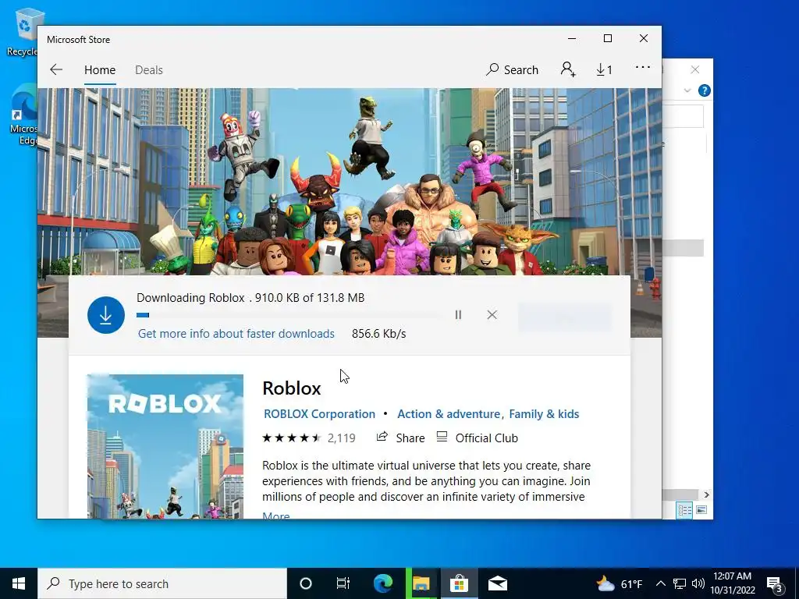
Task: Open Task View on the taskbar
Action: 343,583
